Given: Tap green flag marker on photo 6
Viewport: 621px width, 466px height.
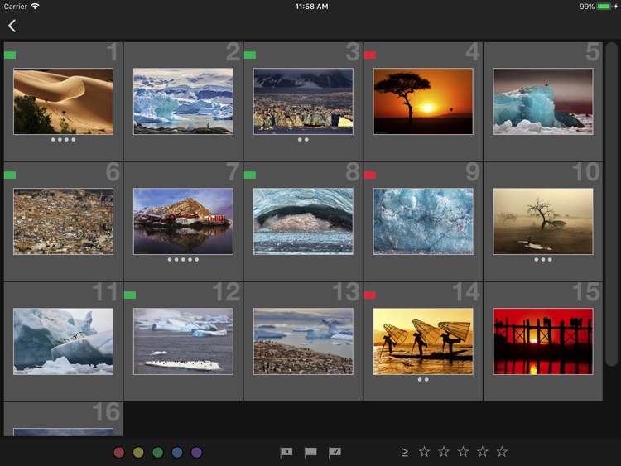Looking at the screenshot, I should pos(10,175).
